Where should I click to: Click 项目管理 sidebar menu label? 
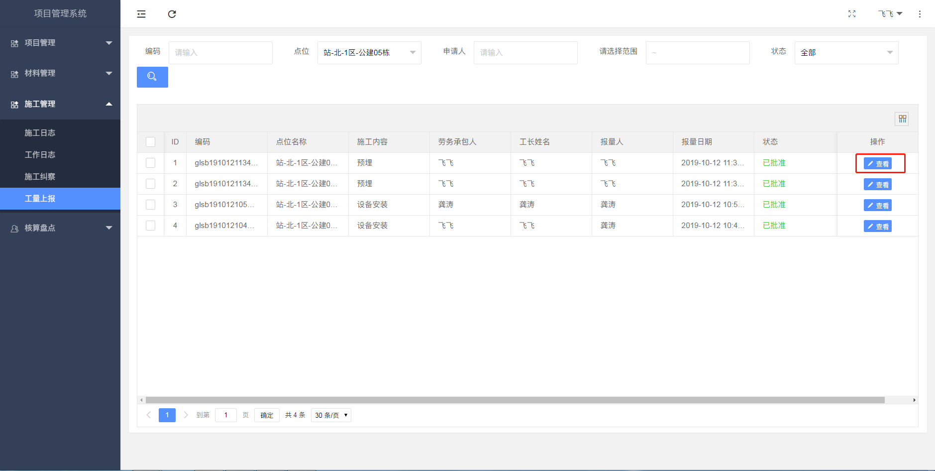click(x=40, y=43)
